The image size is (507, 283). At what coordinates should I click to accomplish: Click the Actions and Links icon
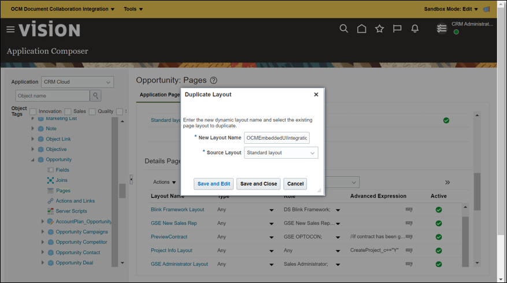pos(50,200)
